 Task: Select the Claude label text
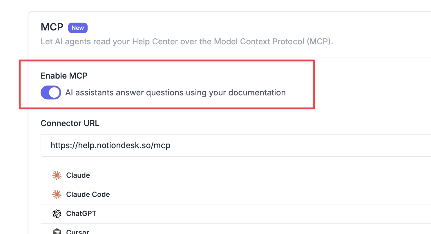(78, 175)
